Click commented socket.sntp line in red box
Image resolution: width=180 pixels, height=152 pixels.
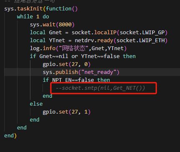tap(100, 88)
